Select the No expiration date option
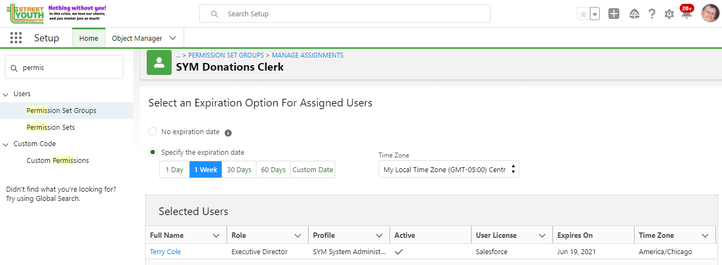Screen dimensions: 722x265 pos(153,131)
